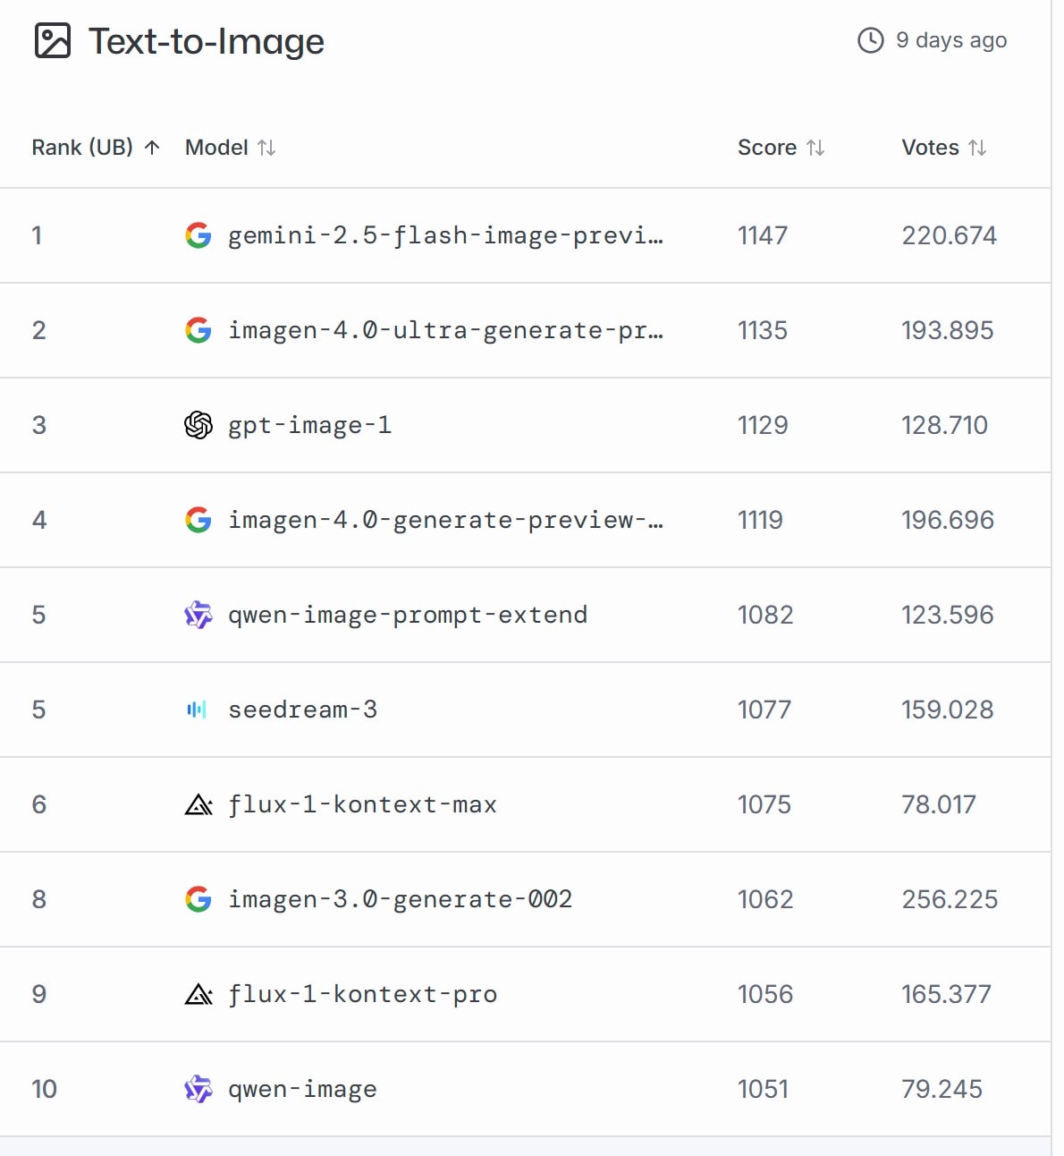Click the up arrow next to Rank (UB)

153,148
